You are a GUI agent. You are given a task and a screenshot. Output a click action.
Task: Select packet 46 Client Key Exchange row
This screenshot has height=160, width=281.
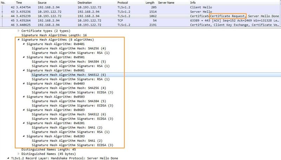click(x=140, y=25)
